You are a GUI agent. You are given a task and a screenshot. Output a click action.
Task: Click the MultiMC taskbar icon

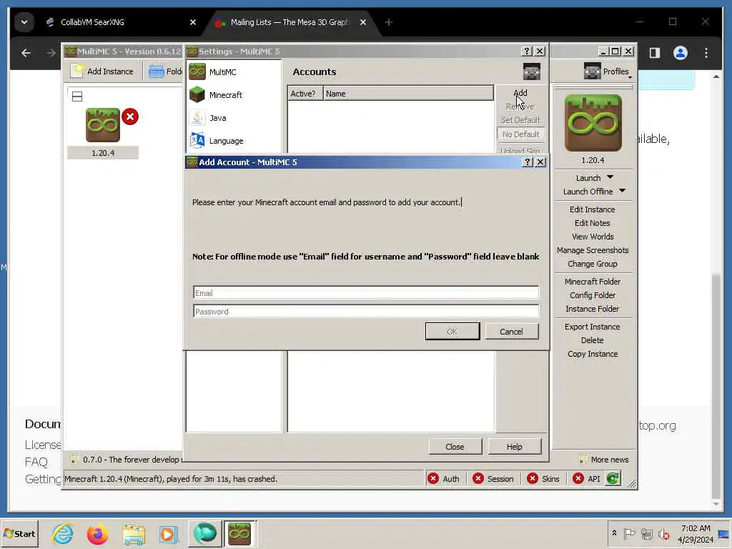pos(239,533)
